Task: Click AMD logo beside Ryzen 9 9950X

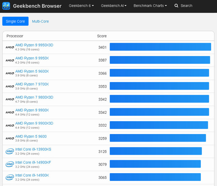Action: click(x=10, y=60)
